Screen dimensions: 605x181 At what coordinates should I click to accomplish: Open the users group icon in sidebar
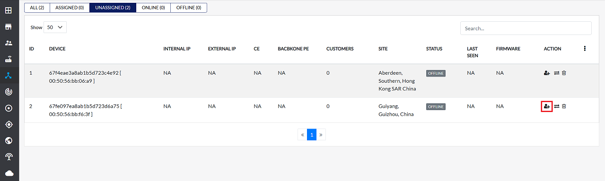coord(9,43)
